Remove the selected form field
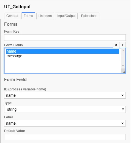This screenshot has height=143, width=131. [x=116, y=45]
